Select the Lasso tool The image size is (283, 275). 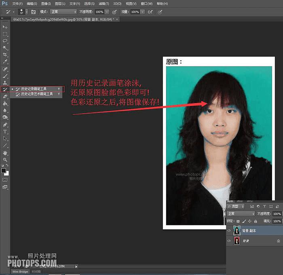[x=5, y=41]
